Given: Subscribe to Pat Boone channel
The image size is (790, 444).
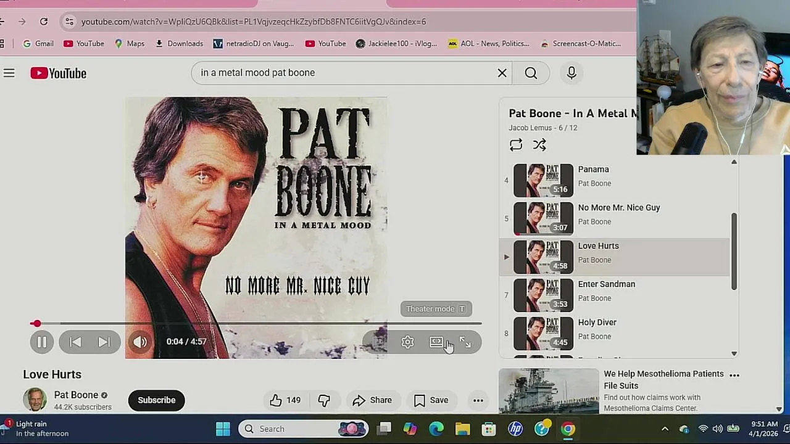Looking at the screenshot, I should [x=157, y=400].
